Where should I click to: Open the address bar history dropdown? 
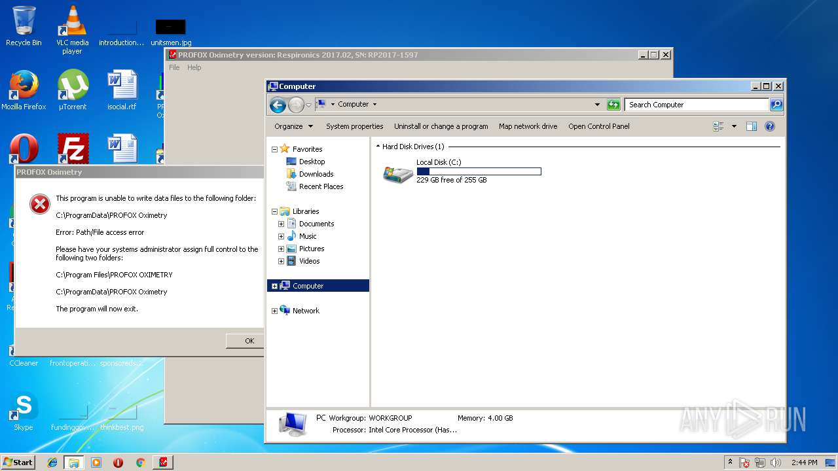(x=597, y=105)
